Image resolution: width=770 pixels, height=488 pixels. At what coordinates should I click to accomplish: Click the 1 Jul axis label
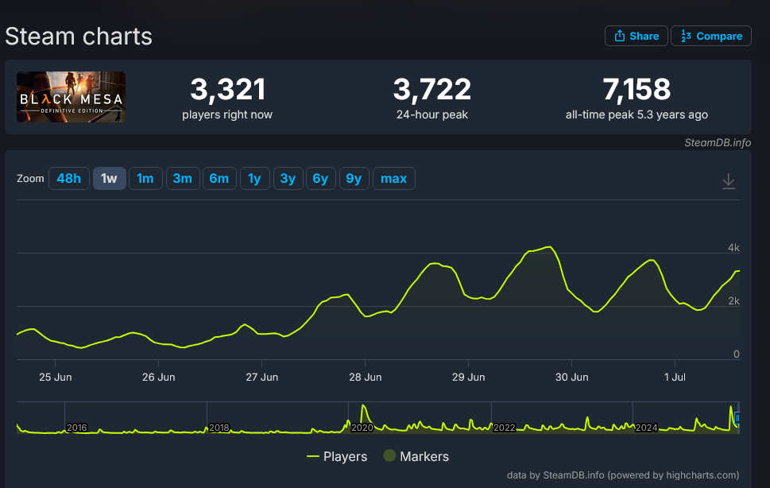click(675, 377)
